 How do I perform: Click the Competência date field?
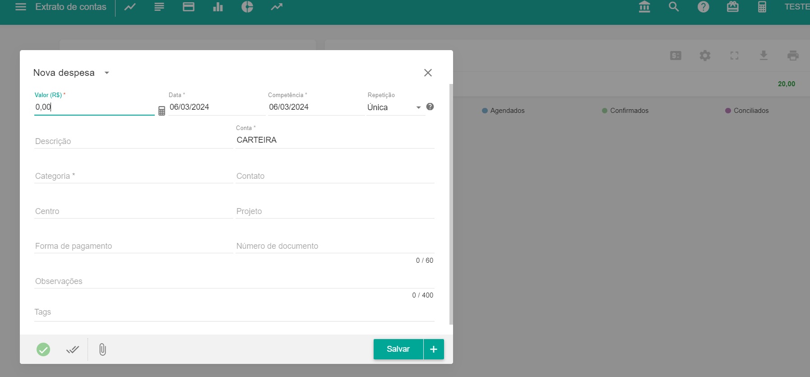click(x=316, y=107)
